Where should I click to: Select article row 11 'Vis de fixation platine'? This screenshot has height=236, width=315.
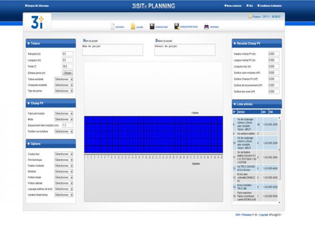click(x=255, y=157)
